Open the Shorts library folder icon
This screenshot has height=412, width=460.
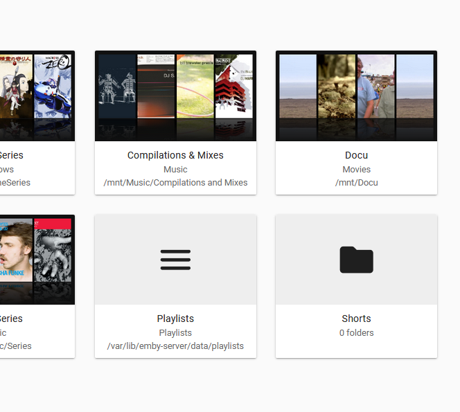(357, 260)
